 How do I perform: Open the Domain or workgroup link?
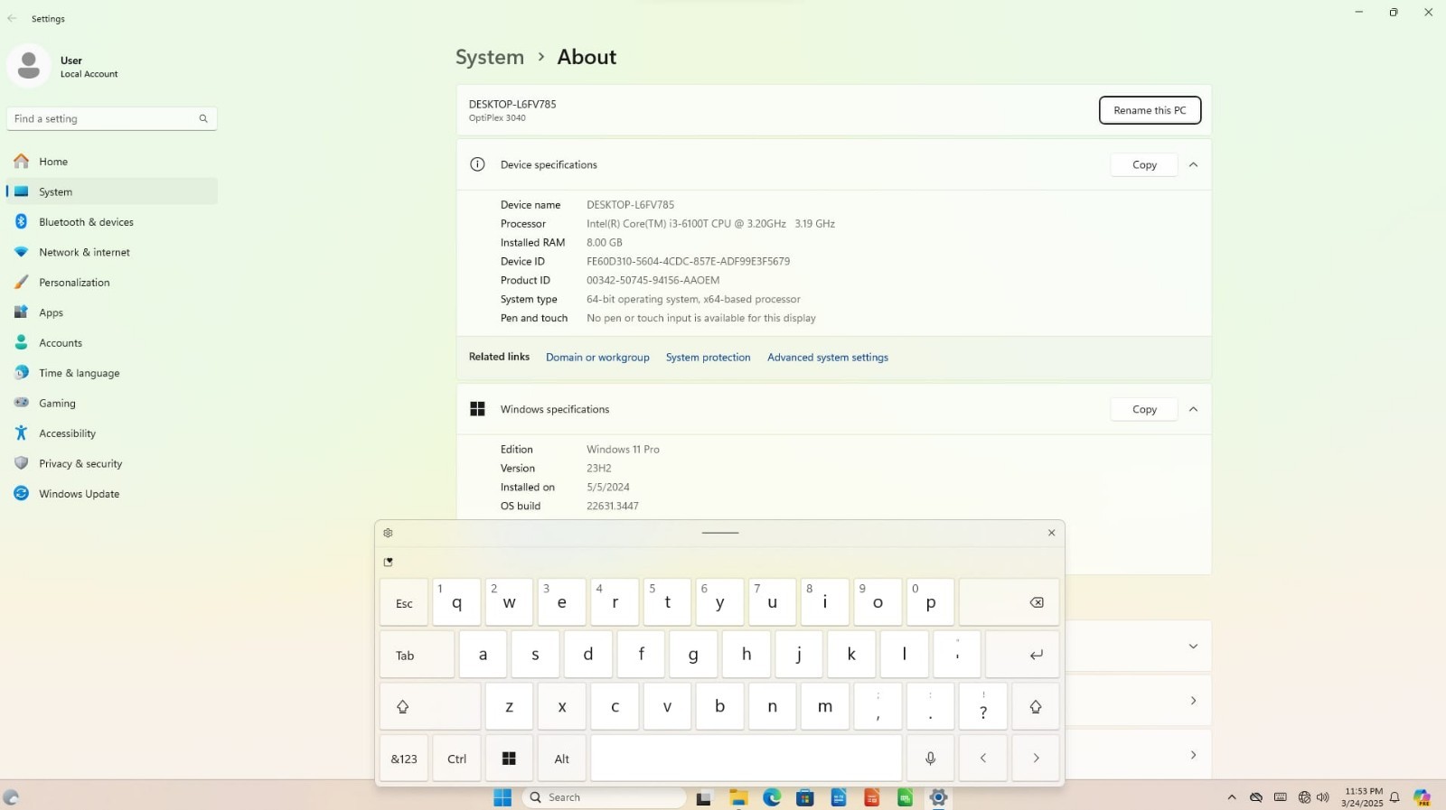coord(597,358)
